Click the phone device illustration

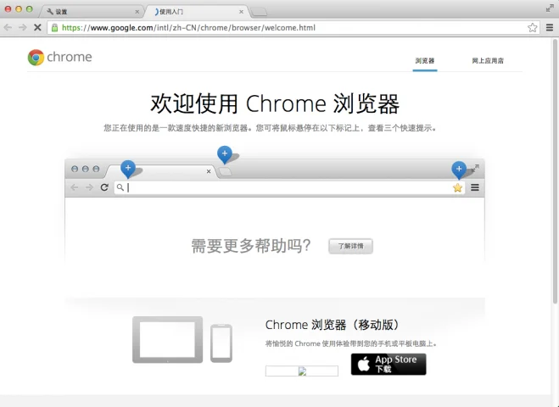pos(221,343)
